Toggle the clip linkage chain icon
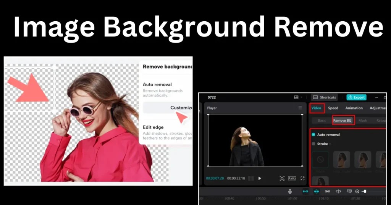 pyautogui.click(x=327, y=191)
